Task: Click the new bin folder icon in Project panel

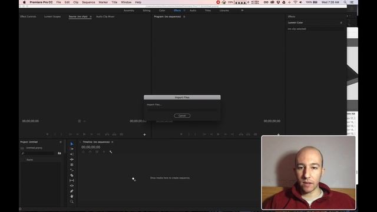Action: click(59, 153)
